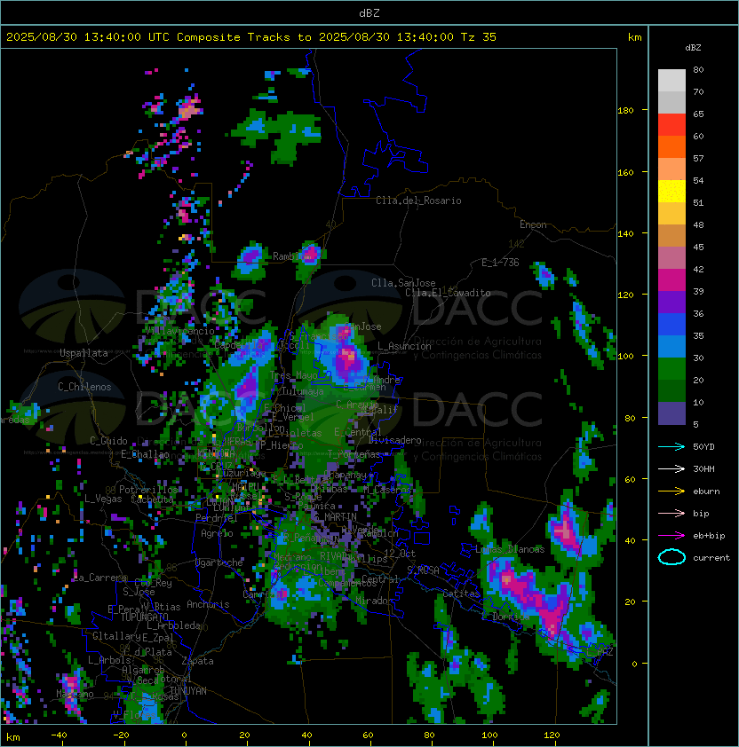Click the 30HM white arrow legend icon
Screen dimensions: 739x747
point(671,469)
